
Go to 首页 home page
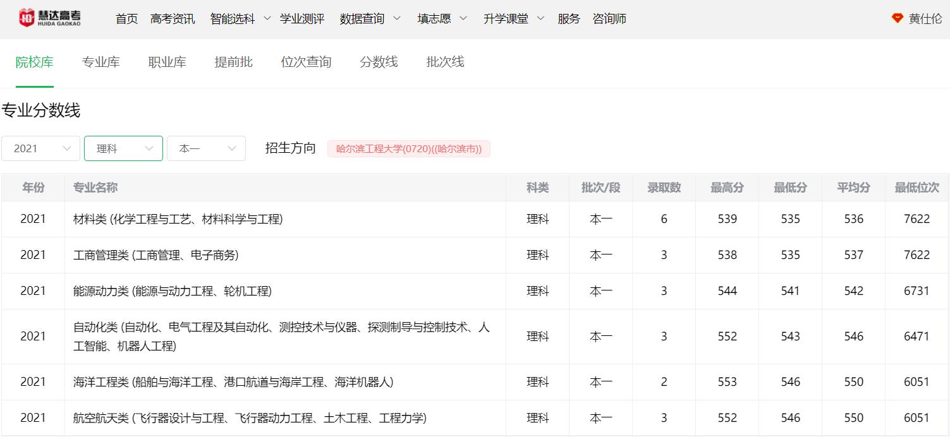pos(126,19)
